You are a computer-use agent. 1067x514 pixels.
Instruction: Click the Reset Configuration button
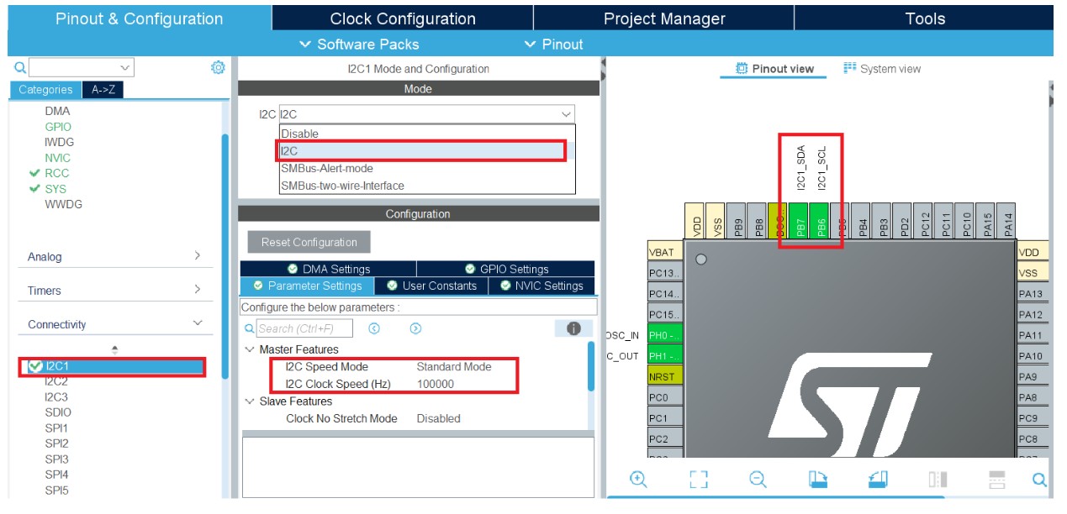tap(309, 242)
